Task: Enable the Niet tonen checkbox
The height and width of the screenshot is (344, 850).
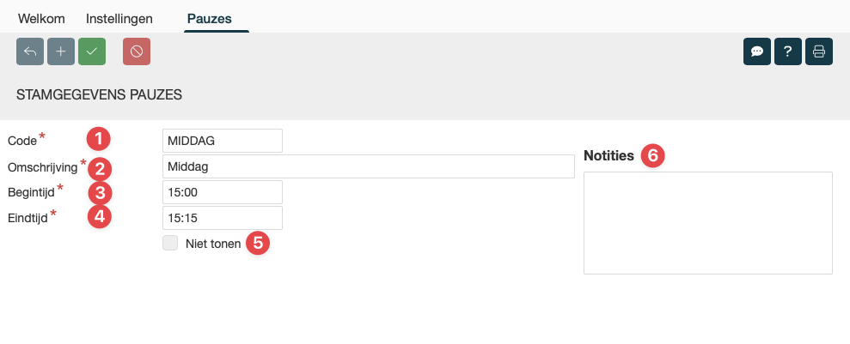Action: pos(170,244)
